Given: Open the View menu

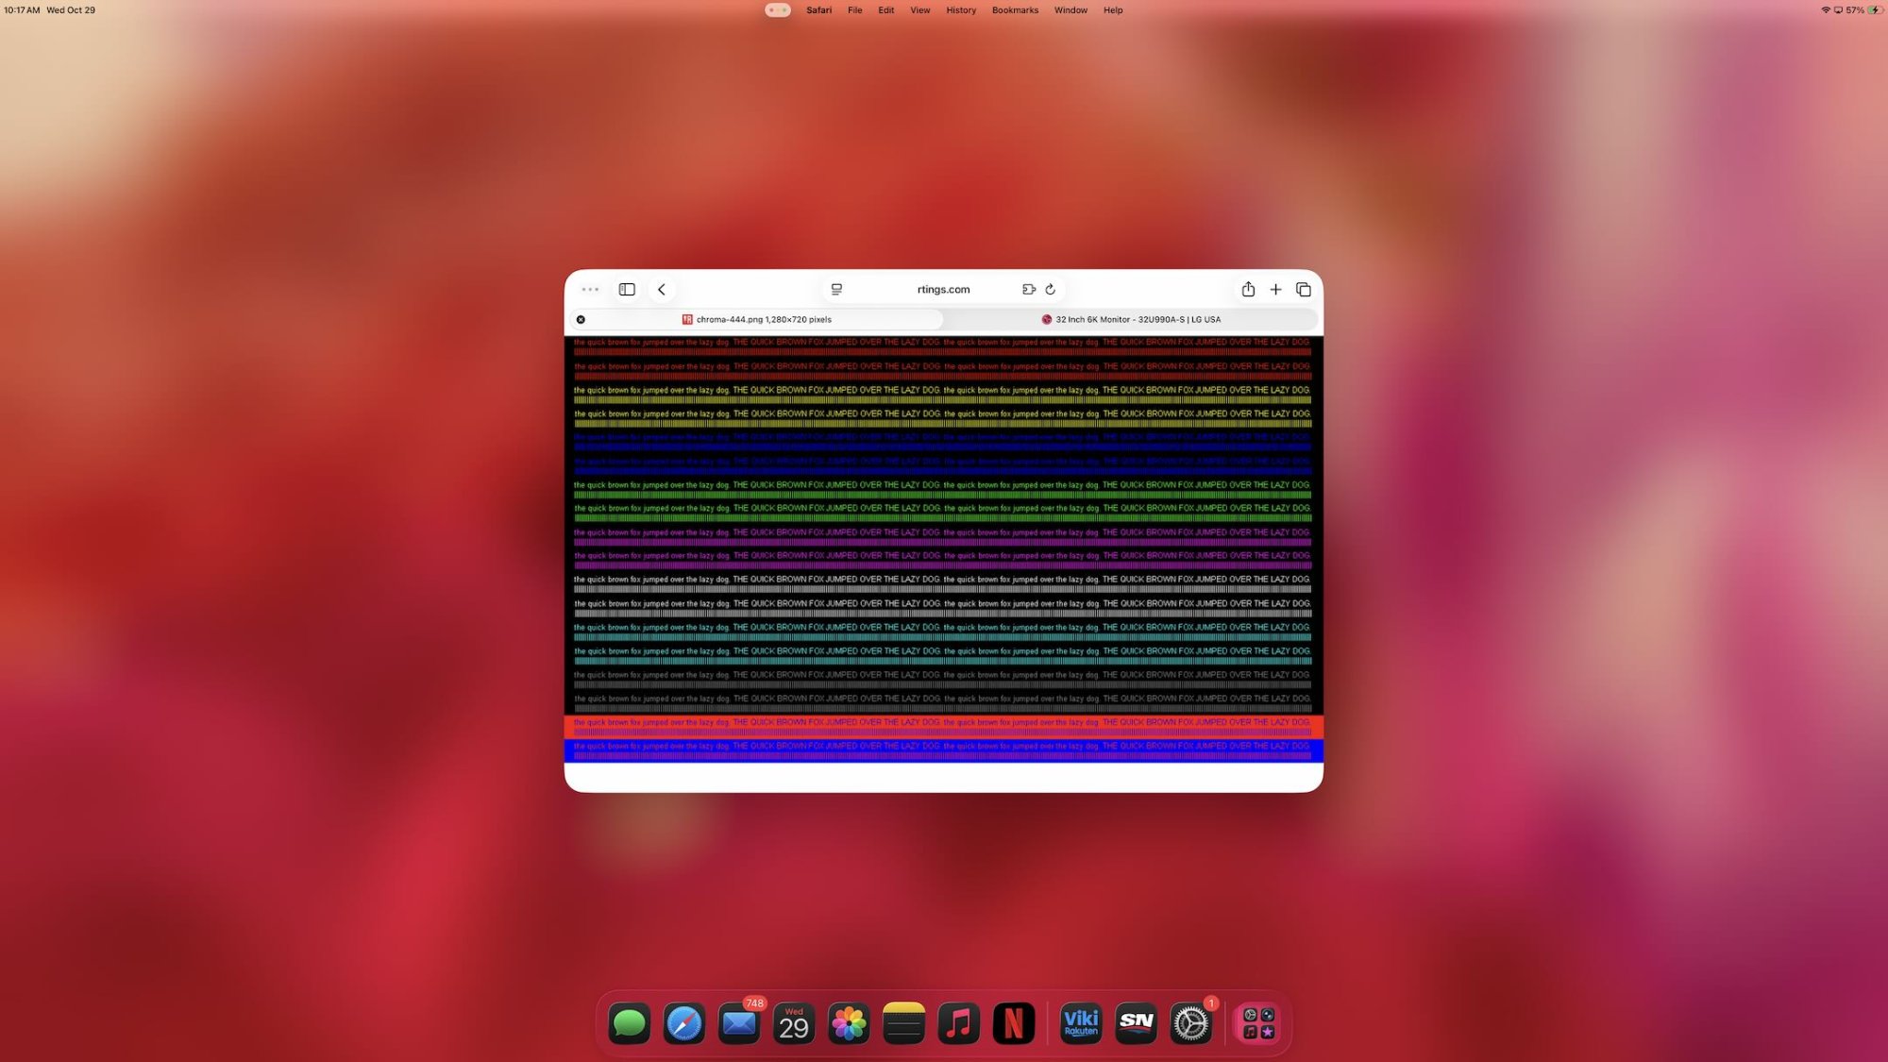Looking at the screenshot, I should tap(919, 10).
